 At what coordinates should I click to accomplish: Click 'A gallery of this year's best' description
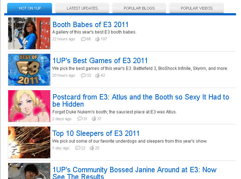pyautogui.click(x=94, y=32)
